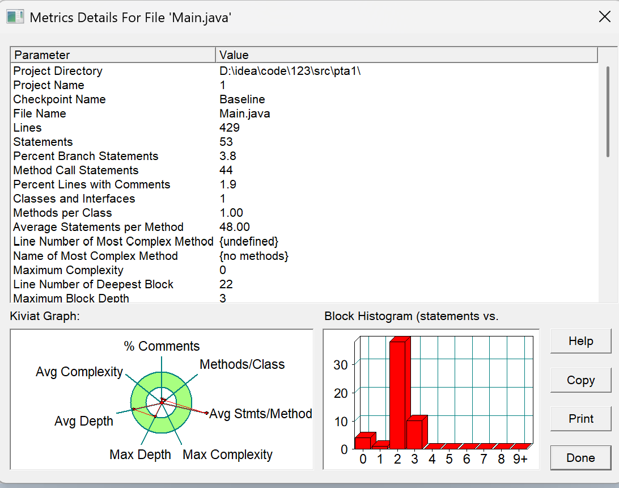Click the tallest histogram bar at depth 2

(x=400, y=393)
